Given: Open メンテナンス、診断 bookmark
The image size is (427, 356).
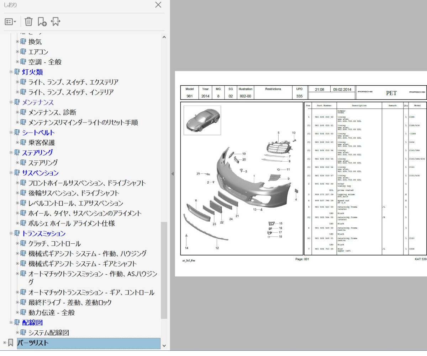Looking at the screenshot, I should (x=52, y=112).
